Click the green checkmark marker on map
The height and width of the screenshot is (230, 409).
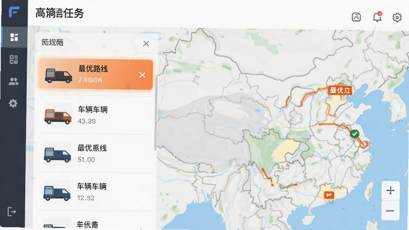[354, 134]
